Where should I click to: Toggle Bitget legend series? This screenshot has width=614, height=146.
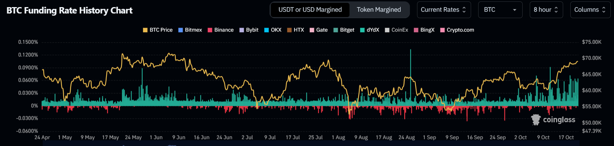coord(344,30)
